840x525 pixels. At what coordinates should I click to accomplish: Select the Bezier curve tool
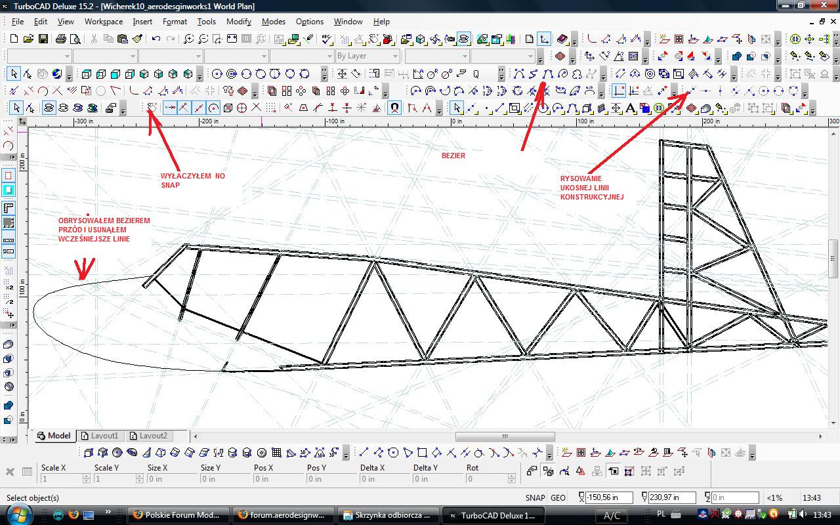tap(548, 73)
